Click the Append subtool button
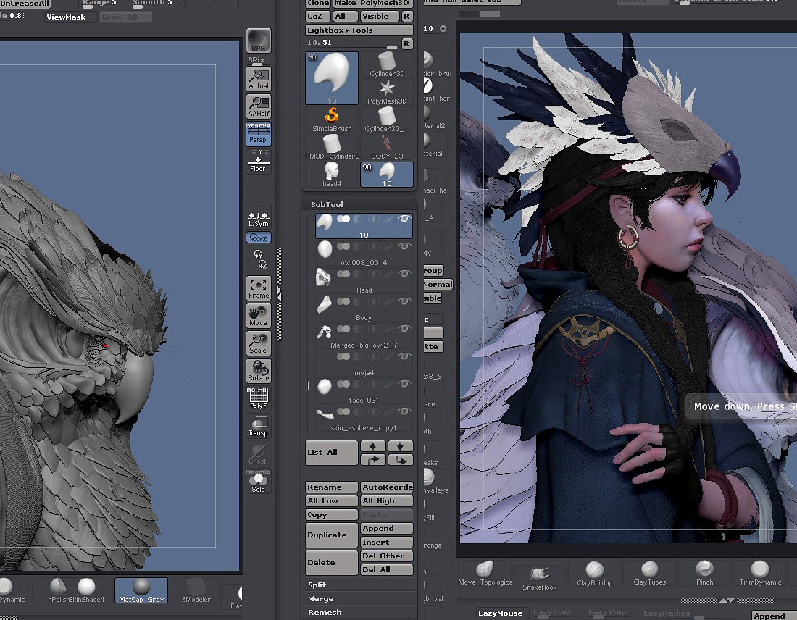This screenshot has height=620, width=797. tap(387, 528)
